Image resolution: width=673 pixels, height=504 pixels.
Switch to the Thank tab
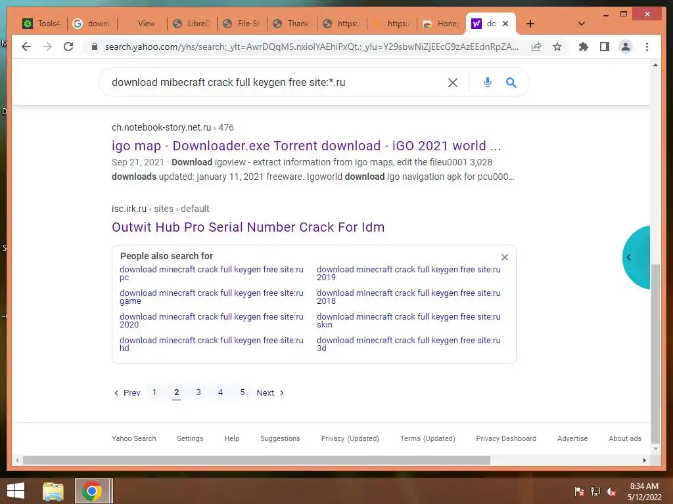click(x=291, y=24)
